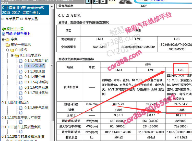Click the 74.7×84.7 bore stroke cell
The height and width of the screenshot is (141, 192).
click(x=181, y=104)
